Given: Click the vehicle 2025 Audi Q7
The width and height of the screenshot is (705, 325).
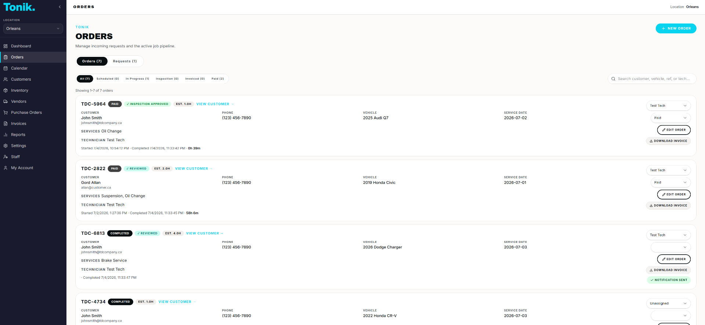Looking at the screenshot, I should (376, 118).
